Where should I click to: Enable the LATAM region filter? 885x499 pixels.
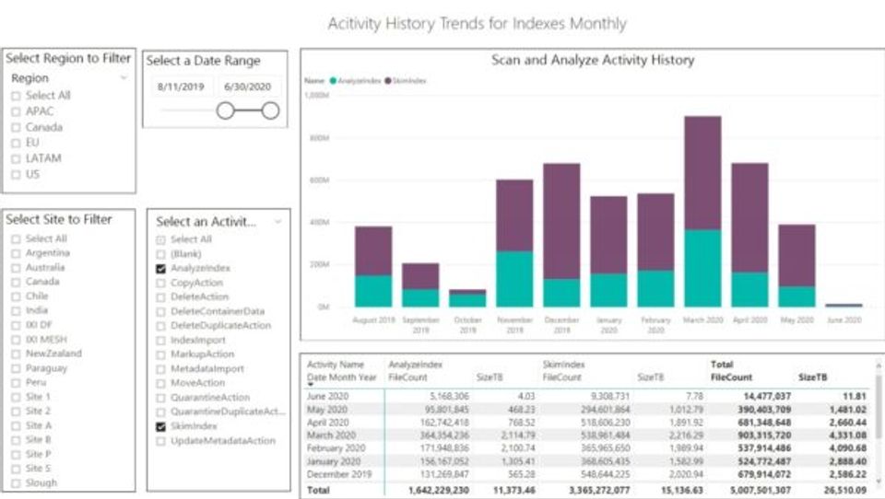pos(16,159)
